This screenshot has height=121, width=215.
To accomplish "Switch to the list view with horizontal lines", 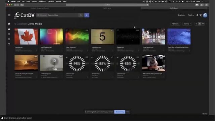I will (x=203, y=24).
